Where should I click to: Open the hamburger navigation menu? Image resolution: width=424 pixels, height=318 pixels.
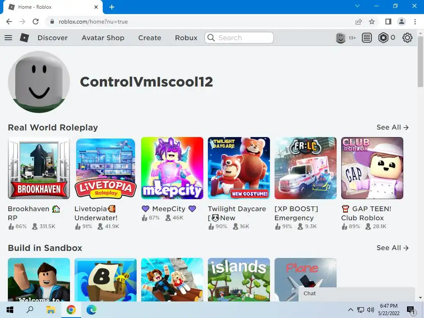8,38
